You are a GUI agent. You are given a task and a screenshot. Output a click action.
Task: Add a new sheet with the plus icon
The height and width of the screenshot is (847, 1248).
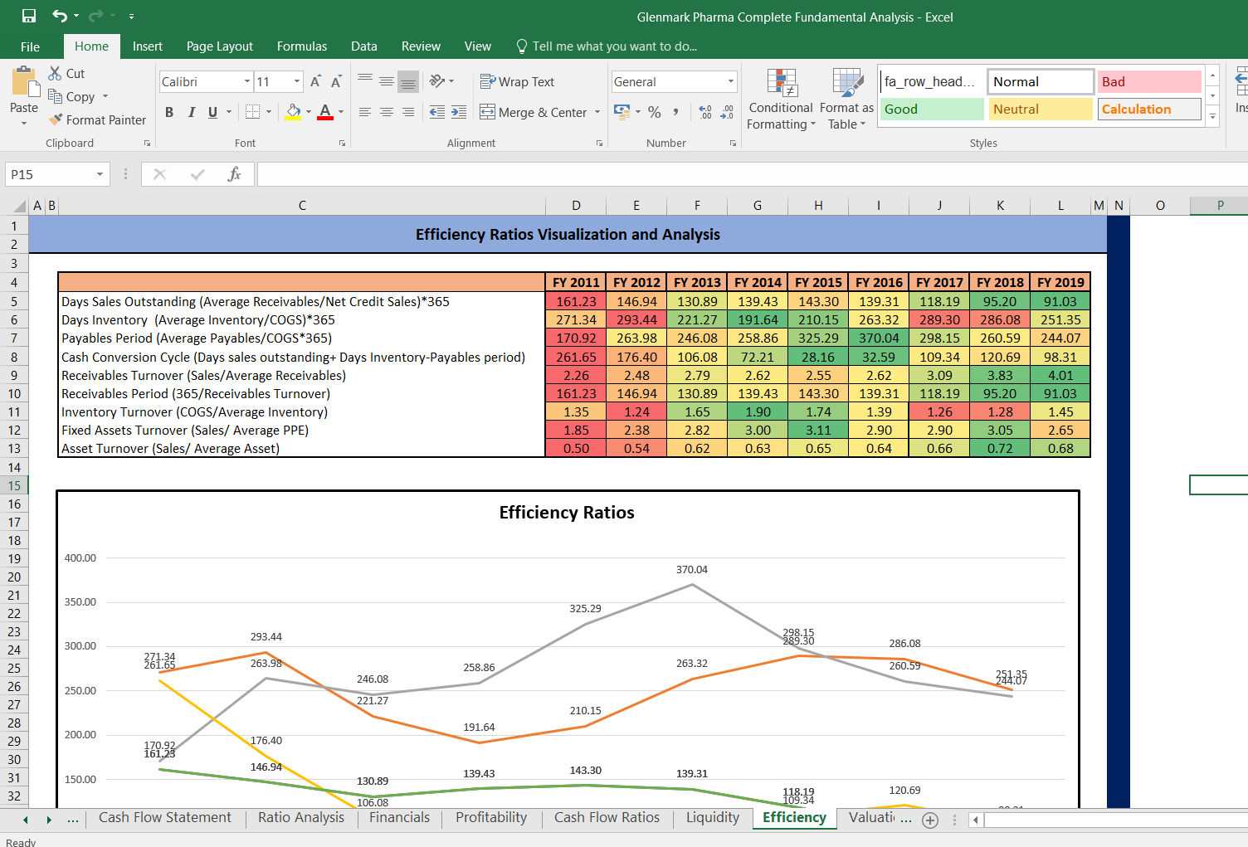[930, 820]
